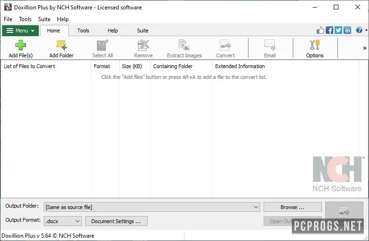Image resolution: width=369 pixels, height=241 pixels.
Task: Open the Help menu in menu bar
Action: point(63,19)
